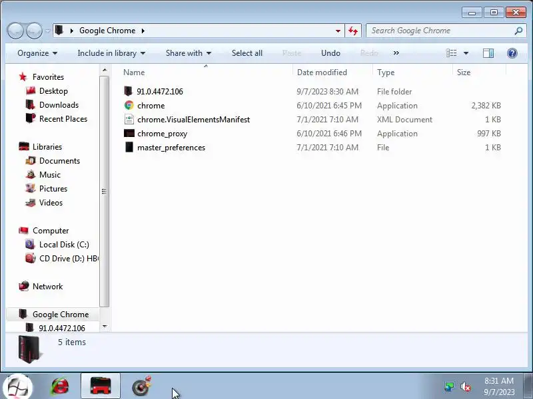533x399 pixels.
Task: Click the Back navigation button
Action: (x=15, y=31)
